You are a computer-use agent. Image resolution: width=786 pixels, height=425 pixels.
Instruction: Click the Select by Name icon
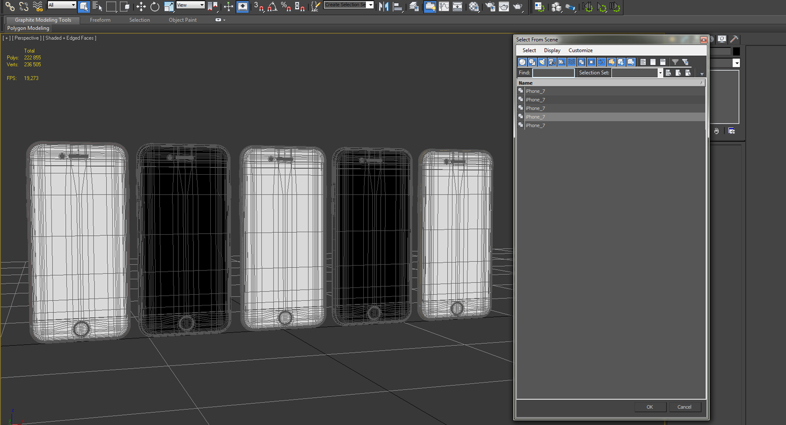[97, 6]
